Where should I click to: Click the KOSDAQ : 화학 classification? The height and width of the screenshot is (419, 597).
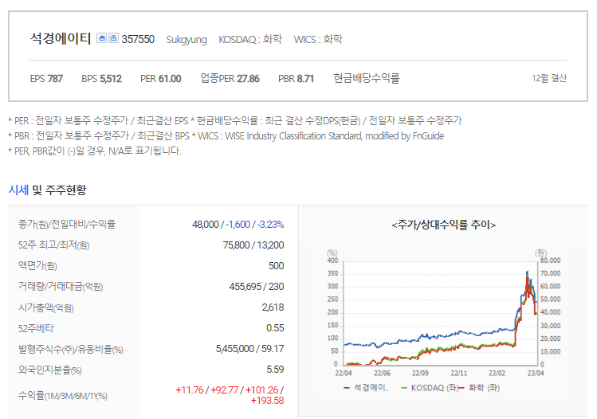[x=250, y=39]
